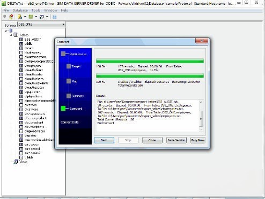Viewport: 265px width, 199px height.
Task: Open dropdown arrow next to green toolbar icon
Action: (x=36, y=17)
